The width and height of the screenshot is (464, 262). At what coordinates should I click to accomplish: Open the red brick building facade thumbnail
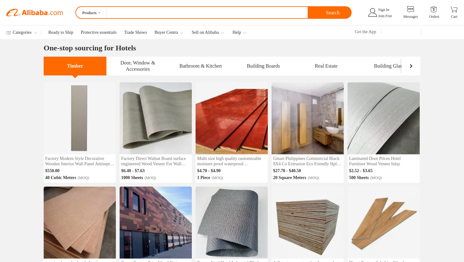coord(156,223)
